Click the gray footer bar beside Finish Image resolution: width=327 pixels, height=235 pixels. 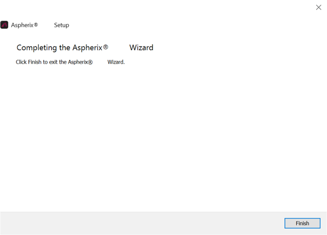(x=142, y=223)
